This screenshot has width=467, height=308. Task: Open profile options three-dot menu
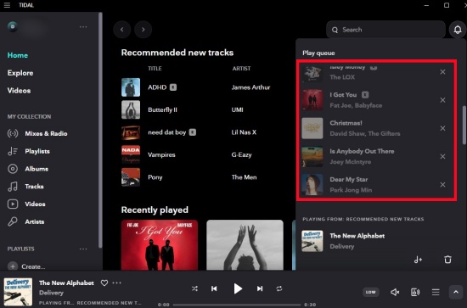(83, 27)
